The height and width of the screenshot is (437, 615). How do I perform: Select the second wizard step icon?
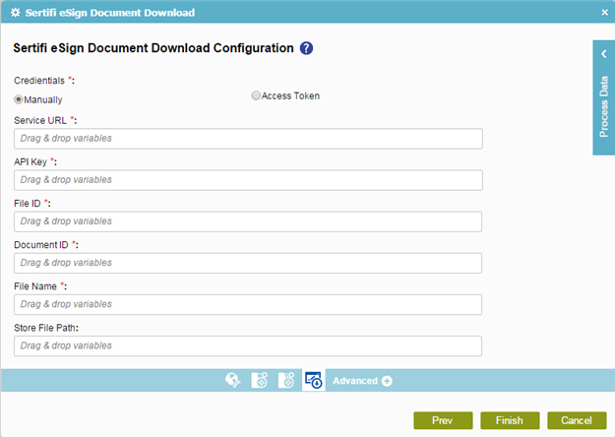click(x=259, y=380)
